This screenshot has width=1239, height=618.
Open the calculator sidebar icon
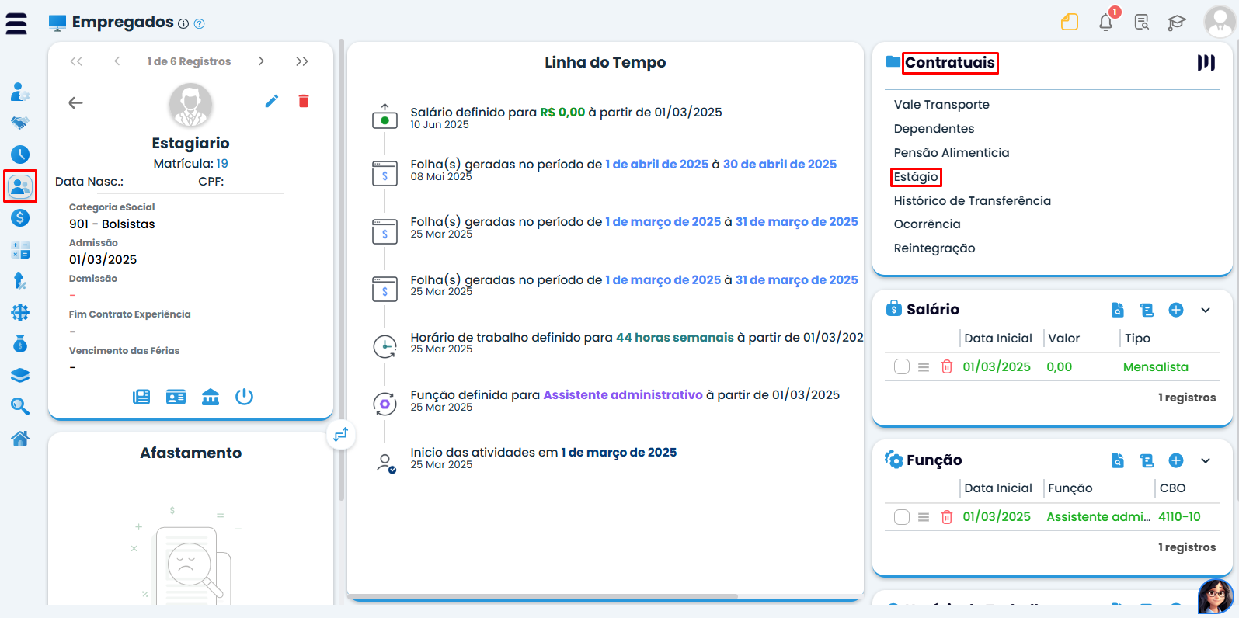(20, 250)
